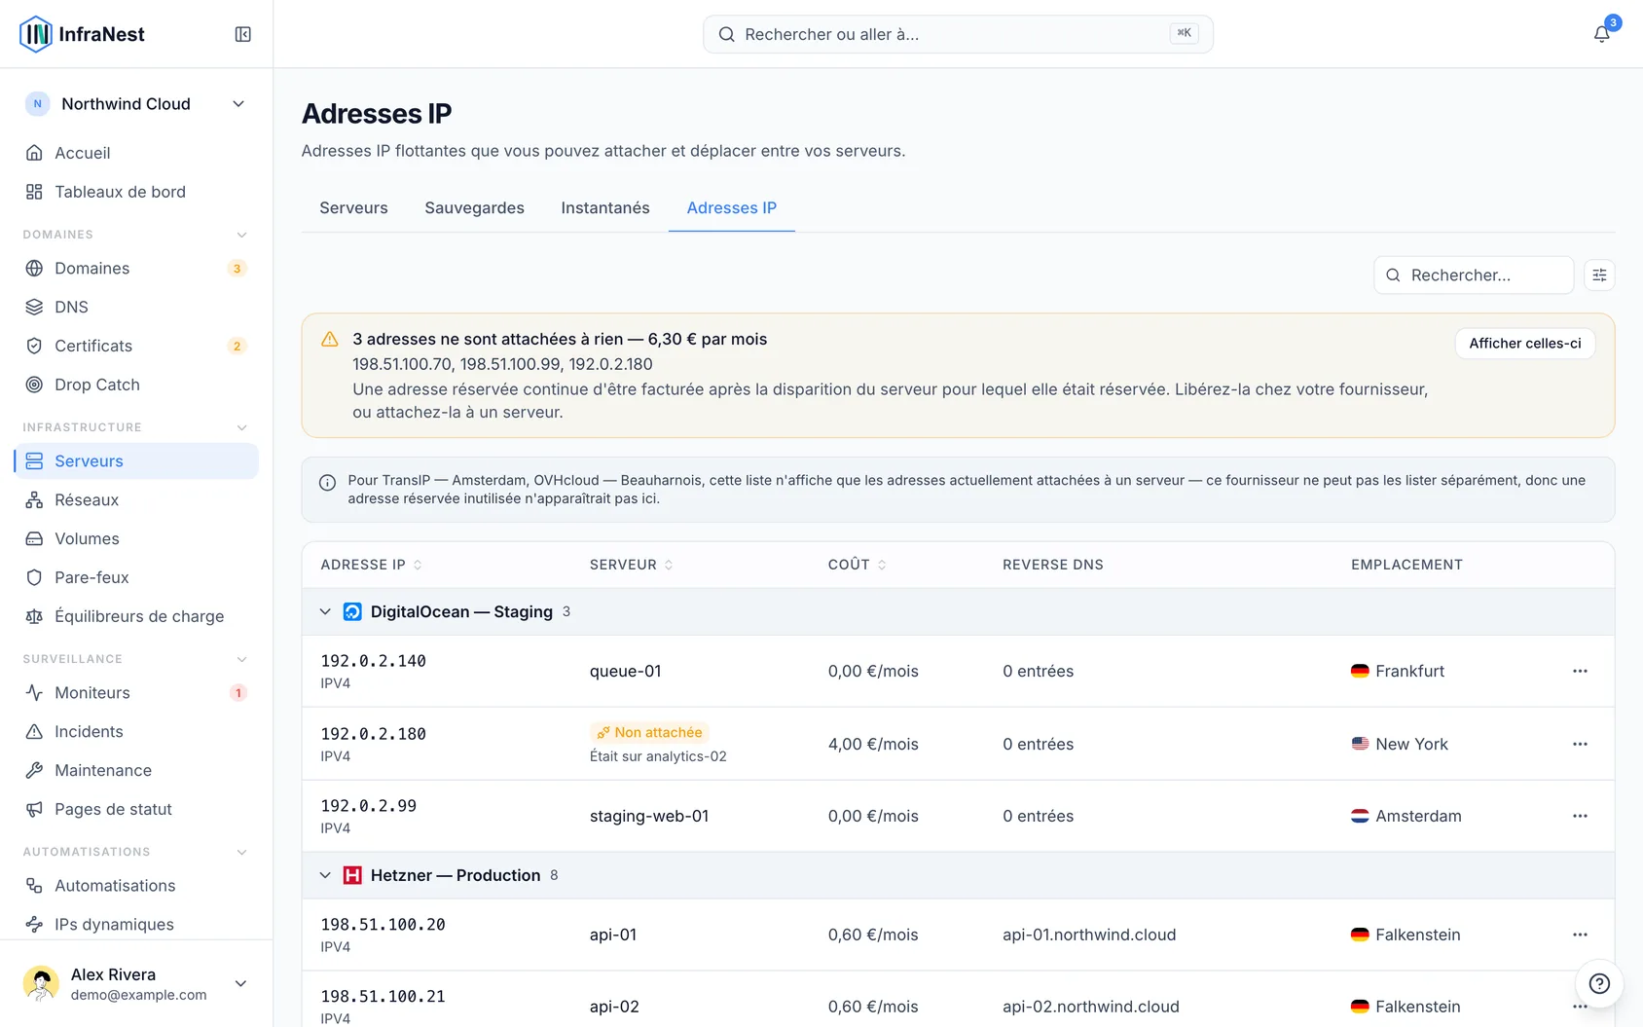1643x1027 pixels.
Task: Focus the global search field
Action: pyautogui.click(x=958, y=34)
